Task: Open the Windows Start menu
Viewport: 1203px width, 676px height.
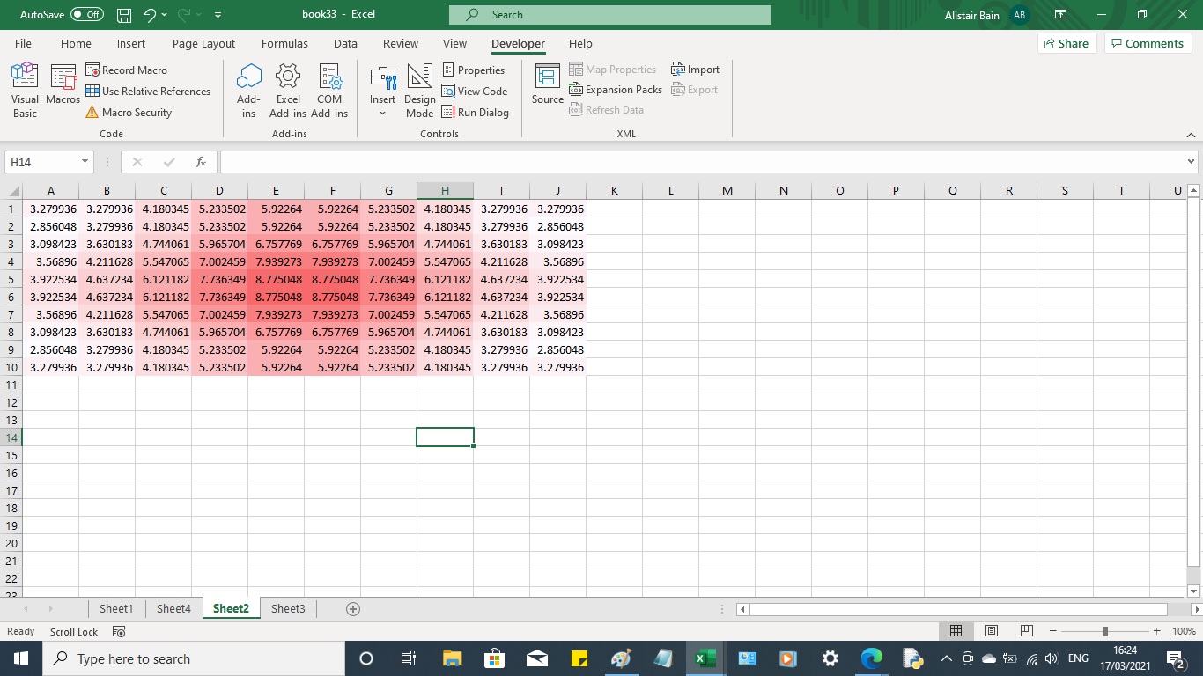Action: pyautogui.click(x=20, y=658)
